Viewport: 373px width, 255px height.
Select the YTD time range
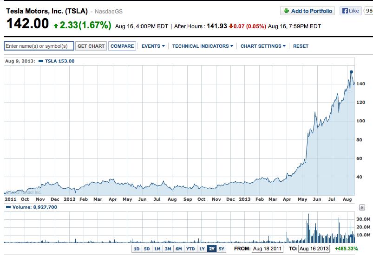pos(190,249)
